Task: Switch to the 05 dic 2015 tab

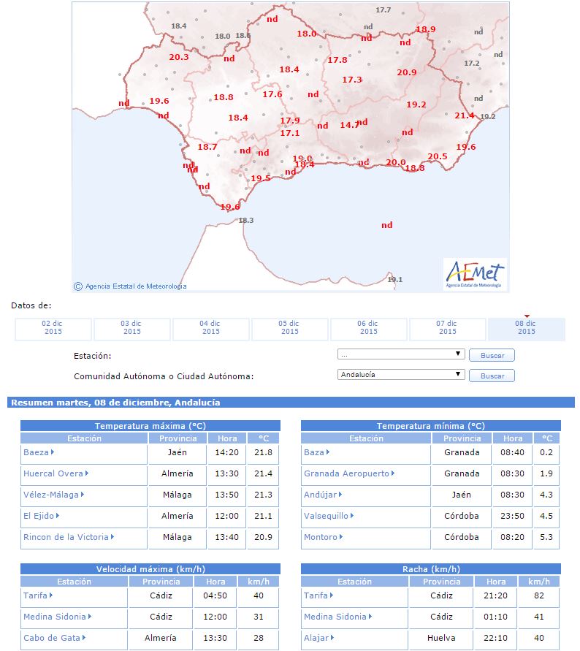Action: [x=290, y=327]
